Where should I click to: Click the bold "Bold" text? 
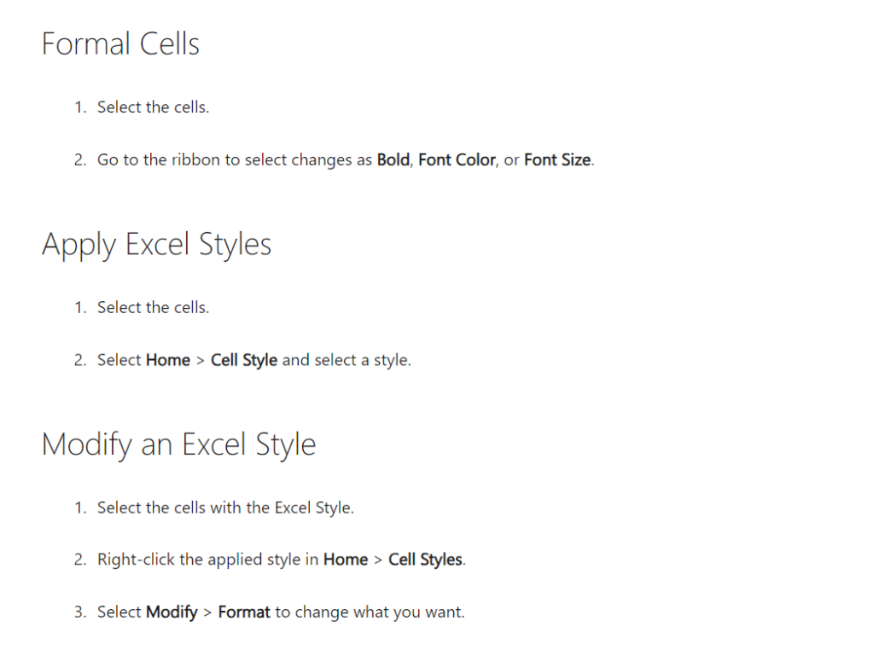pyautogui.click(x=393, y=160)
